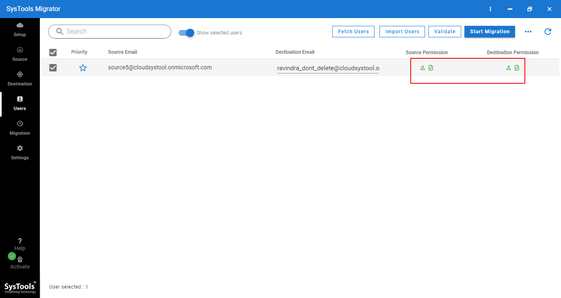
Task: Click the source permission document icon
Action: tap(431, 68)
